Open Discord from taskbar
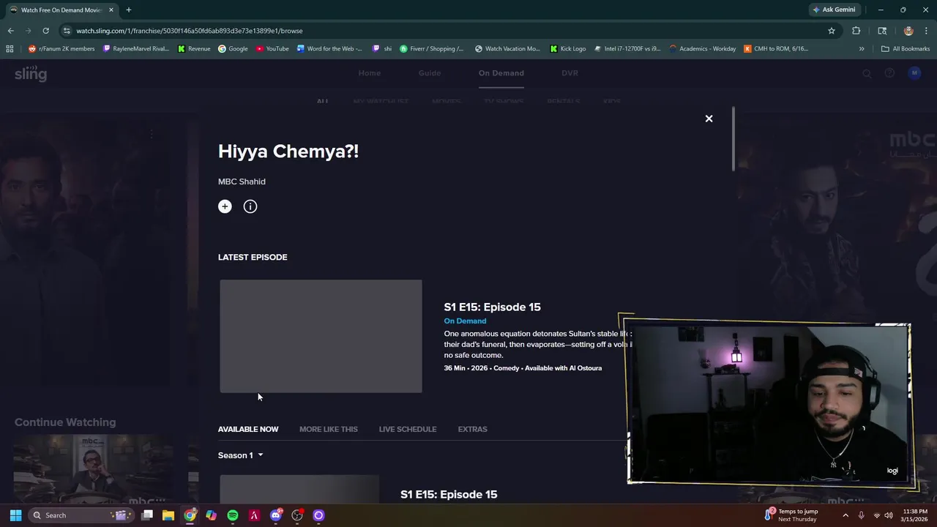 (x=276, y=515)
